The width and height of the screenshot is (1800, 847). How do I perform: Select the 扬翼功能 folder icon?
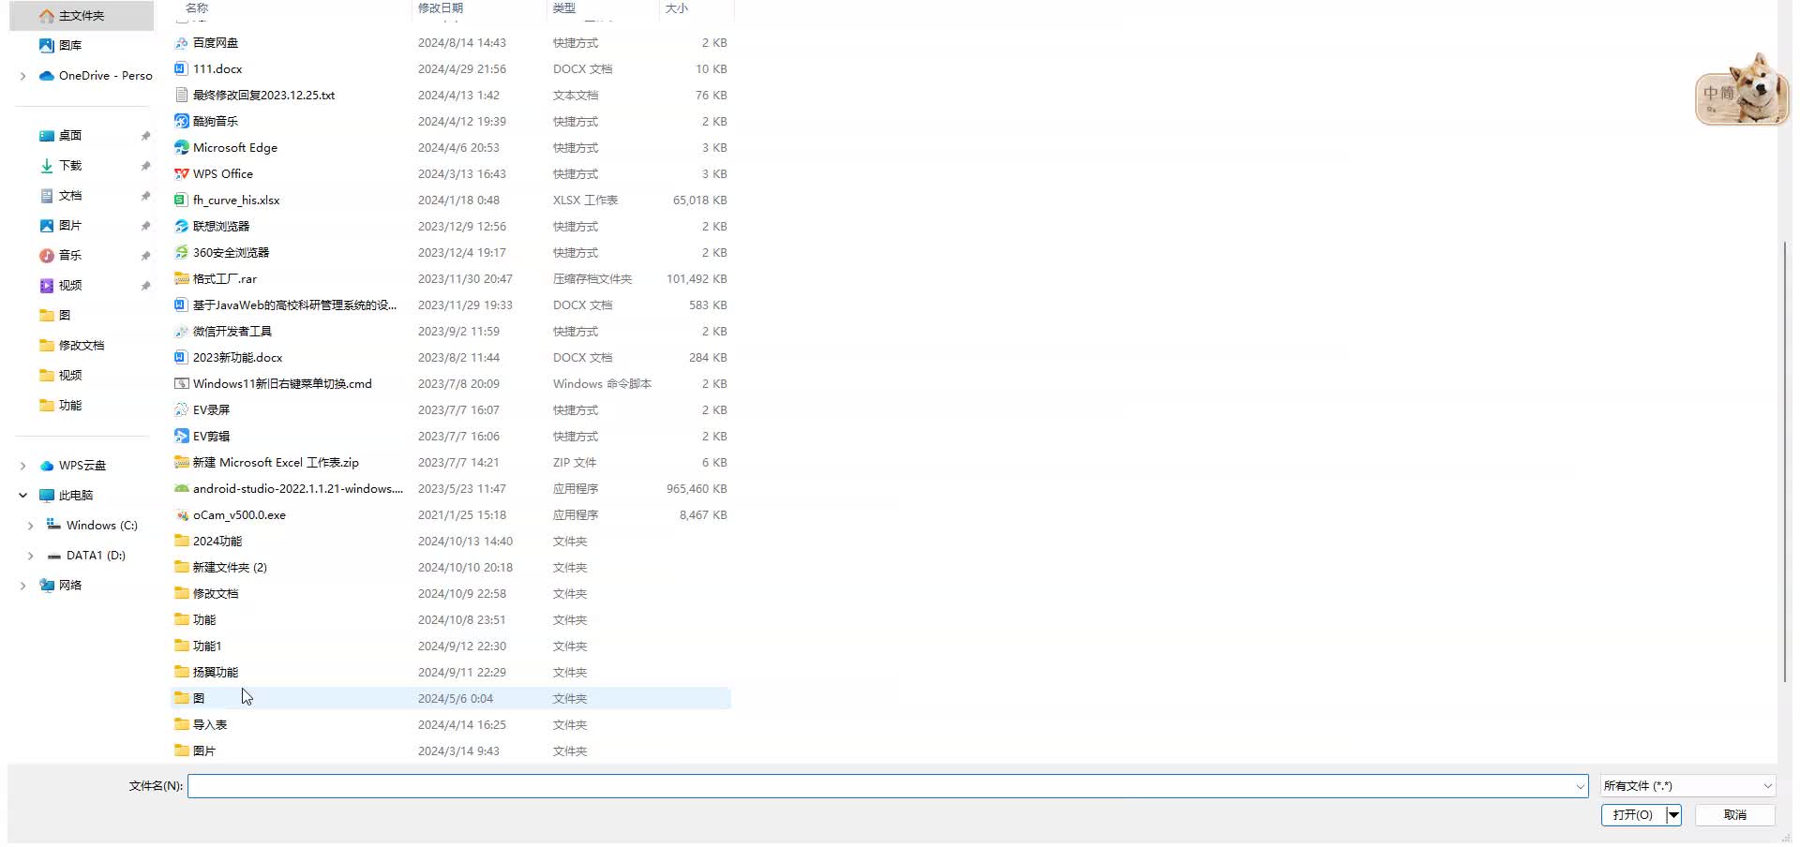pos(182,673)
